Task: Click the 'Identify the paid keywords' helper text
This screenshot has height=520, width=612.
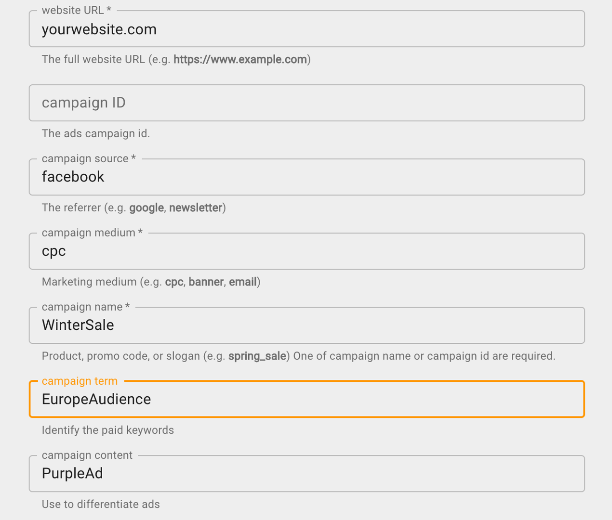Action: pyautogui.click(x=107, y=430)
